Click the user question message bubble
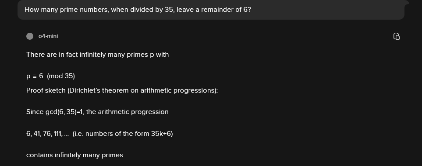 point(211,10)
